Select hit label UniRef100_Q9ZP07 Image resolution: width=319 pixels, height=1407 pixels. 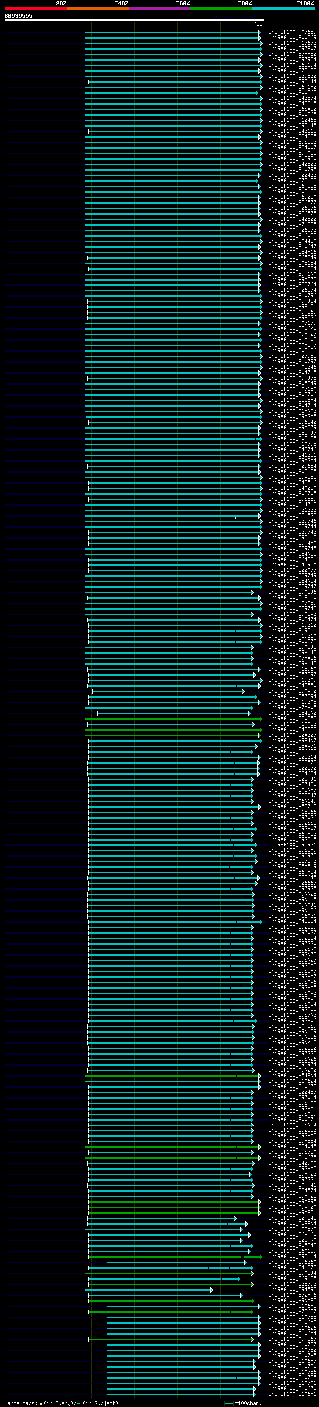pyautogui.click(x=292, y=48)
